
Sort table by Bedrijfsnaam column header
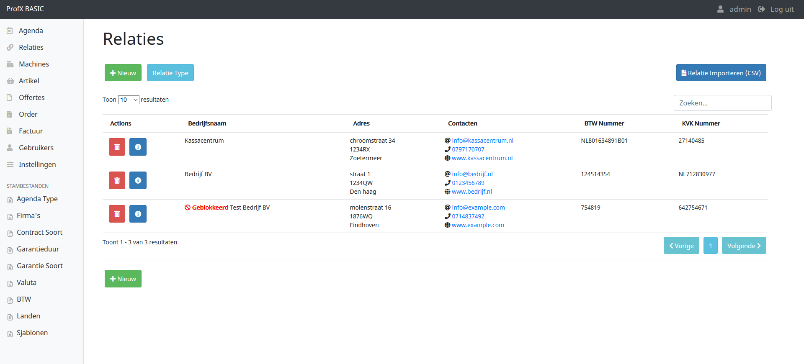point(207,123)
